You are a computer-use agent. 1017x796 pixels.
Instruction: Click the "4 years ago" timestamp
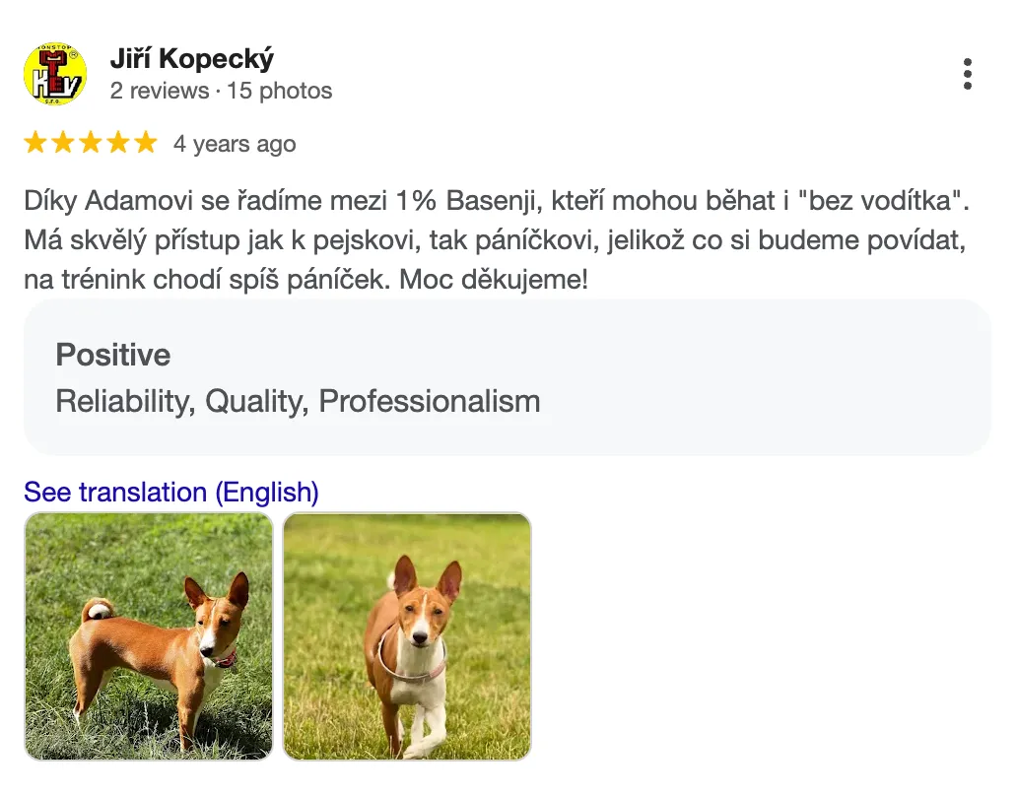(x=235, y=144)
